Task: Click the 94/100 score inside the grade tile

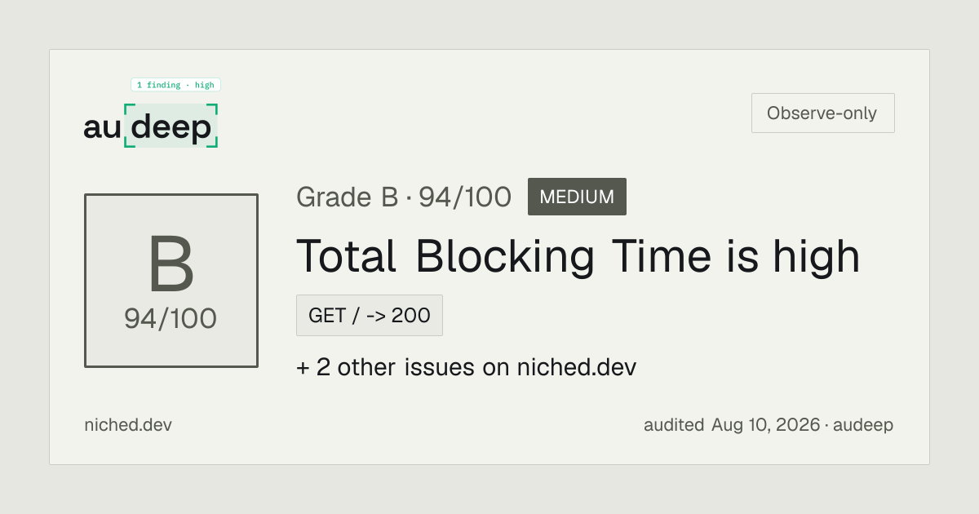Action: click(x=171, y=318)
